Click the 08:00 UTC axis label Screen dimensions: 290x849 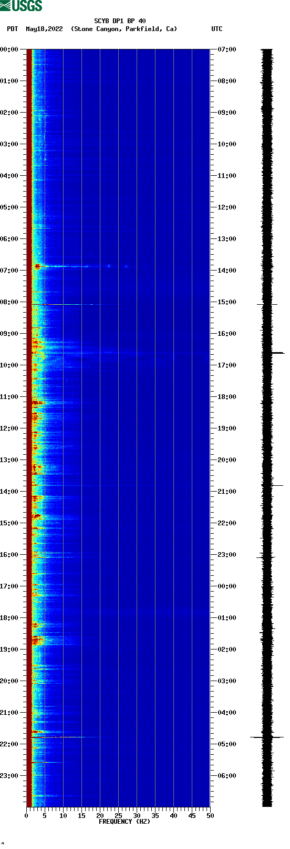coord(227,81)
